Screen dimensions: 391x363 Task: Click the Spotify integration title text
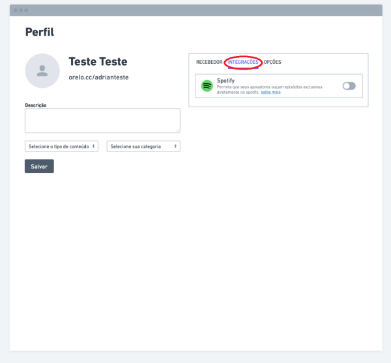click(x=225, y=80)
